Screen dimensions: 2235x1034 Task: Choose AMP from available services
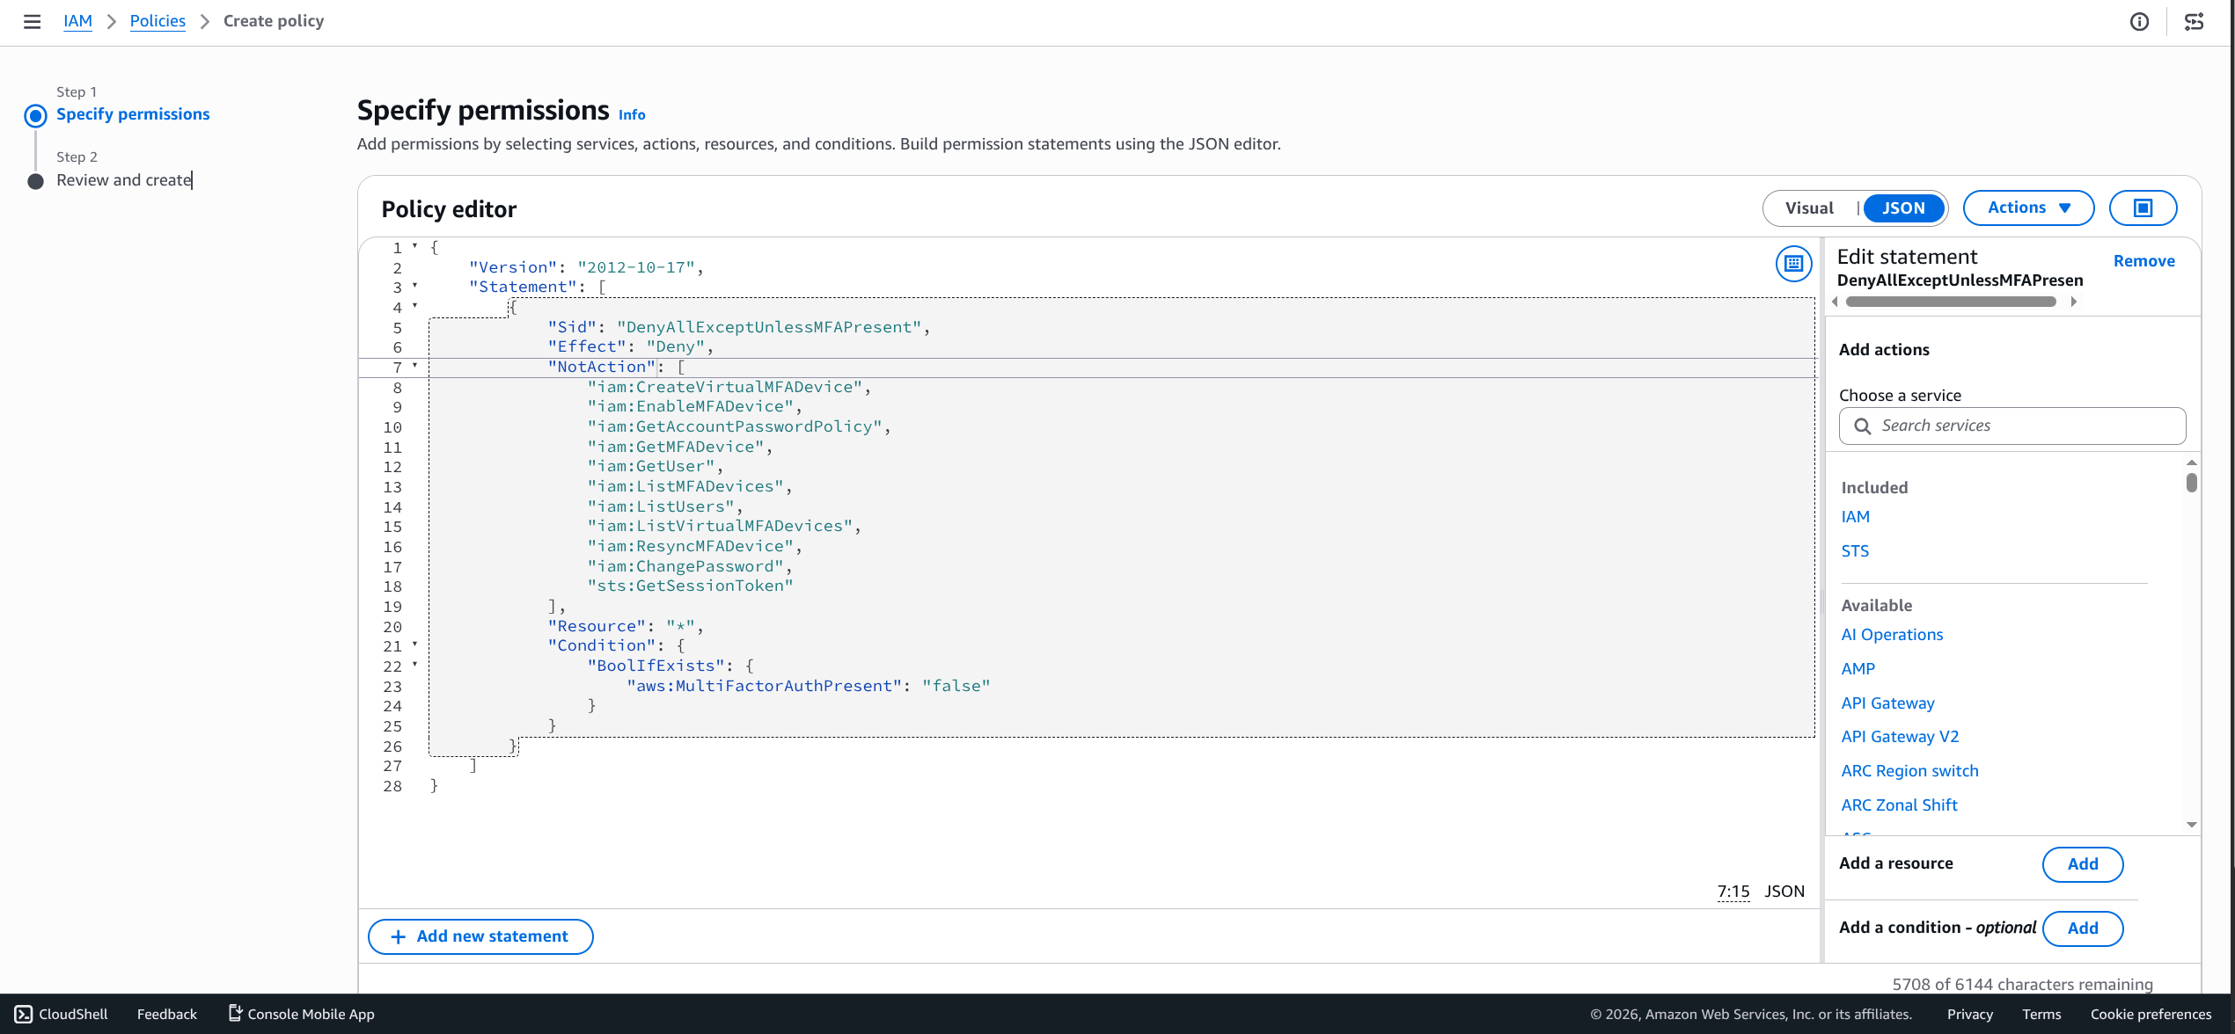click(1858, 669)
